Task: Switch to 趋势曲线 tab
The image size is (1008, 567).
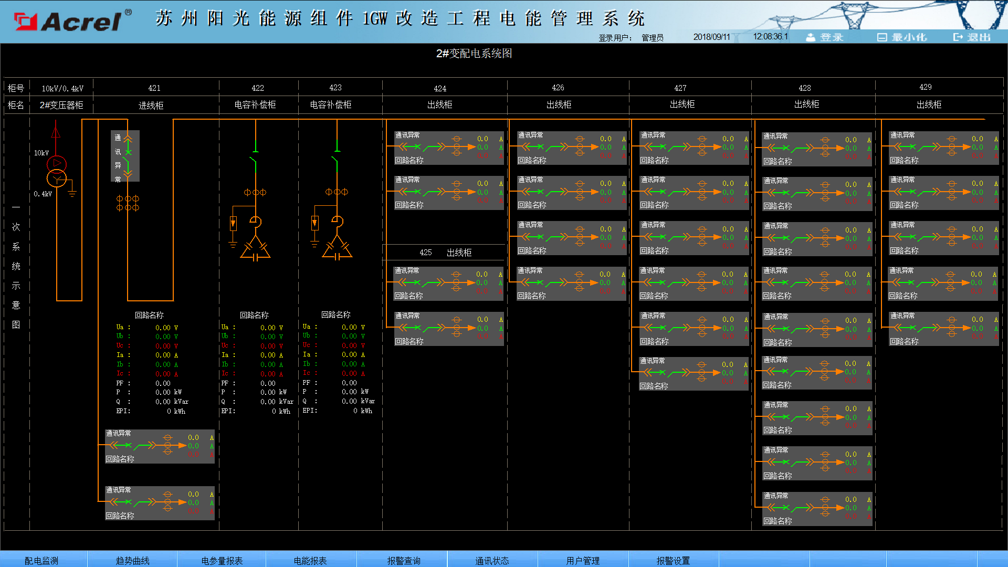Action: (x=132, y=560)
